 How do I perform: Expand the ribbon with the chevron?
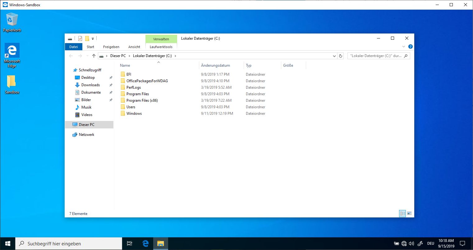(x=404, y=47)
